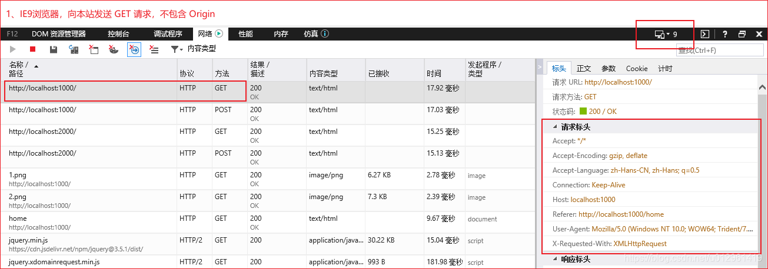
Task: Select the 计时 details tab
Action: [x=665, y=69]
